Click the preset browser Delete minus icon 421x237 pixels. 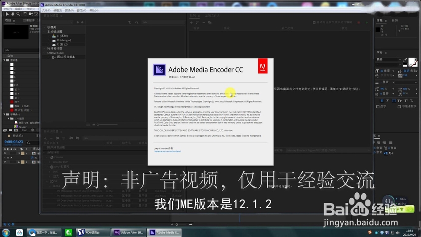pyautogui.click(x=51, y=138)
